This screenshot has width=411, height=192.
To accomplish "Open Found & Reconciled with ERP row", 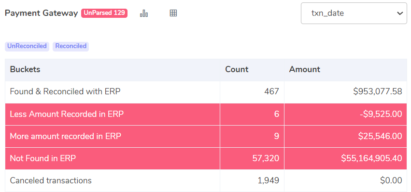I will (206, 92).
